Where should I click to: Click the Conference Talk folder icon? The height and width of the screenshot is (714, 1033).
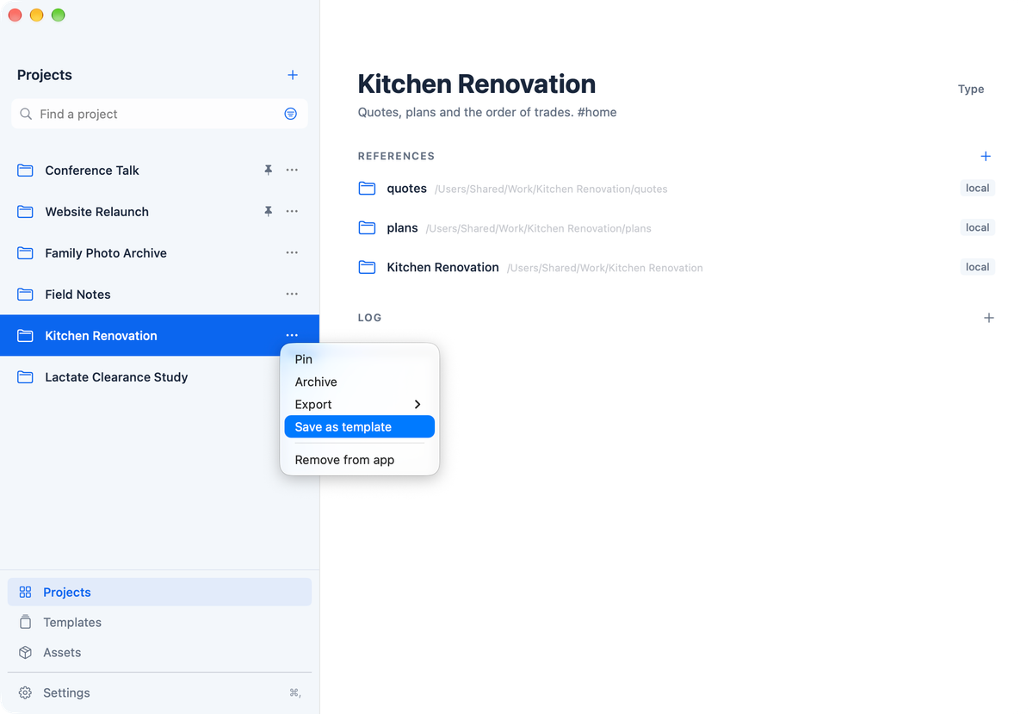point(25,171)
